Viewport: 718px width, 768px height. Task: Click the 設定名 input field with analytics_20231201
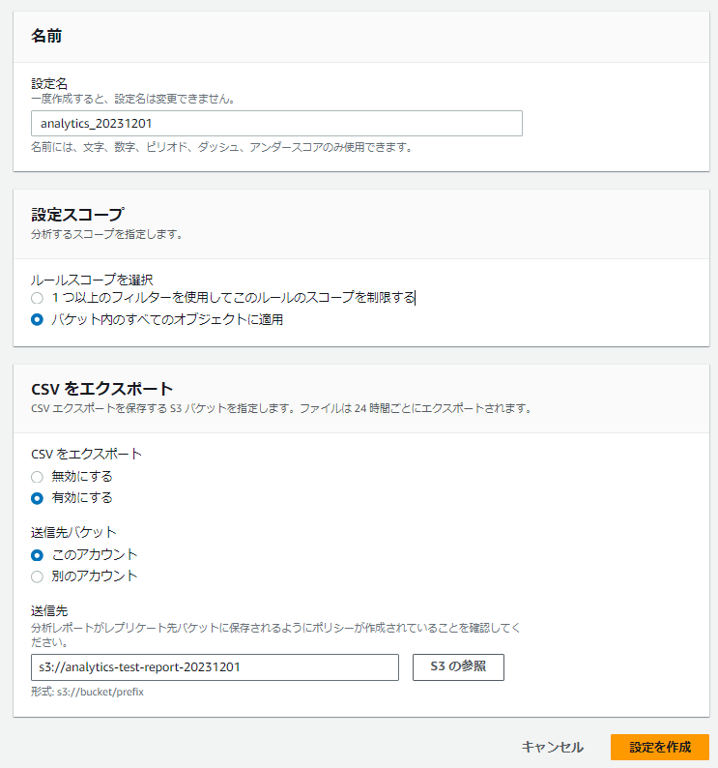pos(276,124)
